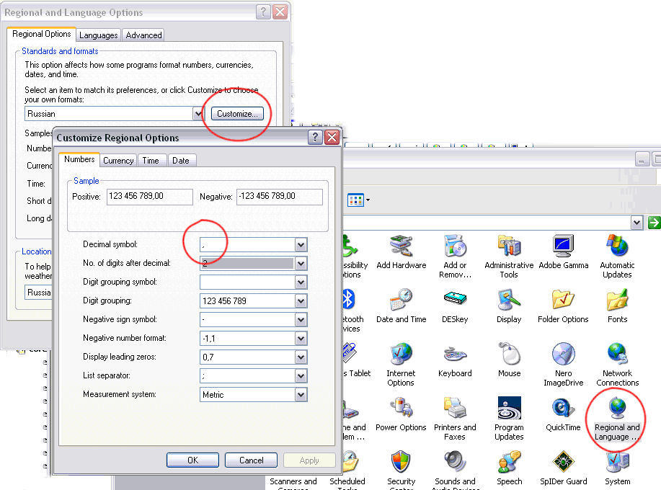Open Sounds and Audio Devices icon
661x490 pixels.
point(455,462)
